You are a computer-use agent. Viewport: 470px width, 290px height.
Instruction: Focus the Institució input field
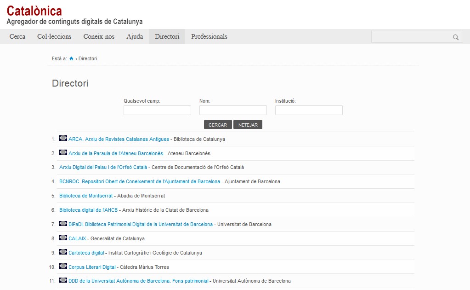(309, 110)
